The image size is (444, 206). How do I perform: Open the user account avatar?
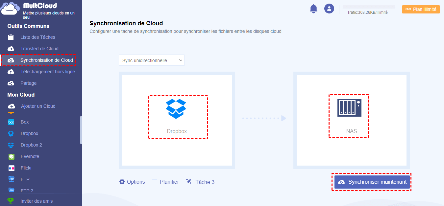point(329,9)
